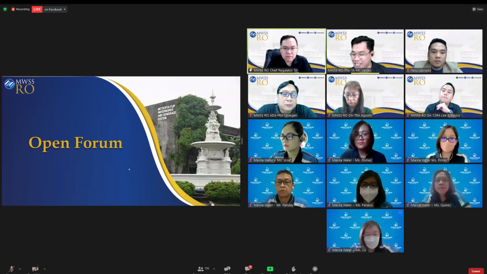Click the muted mic icon on Yesu Labrado
The width and height of the screenshot is (487, 274).
408,70
